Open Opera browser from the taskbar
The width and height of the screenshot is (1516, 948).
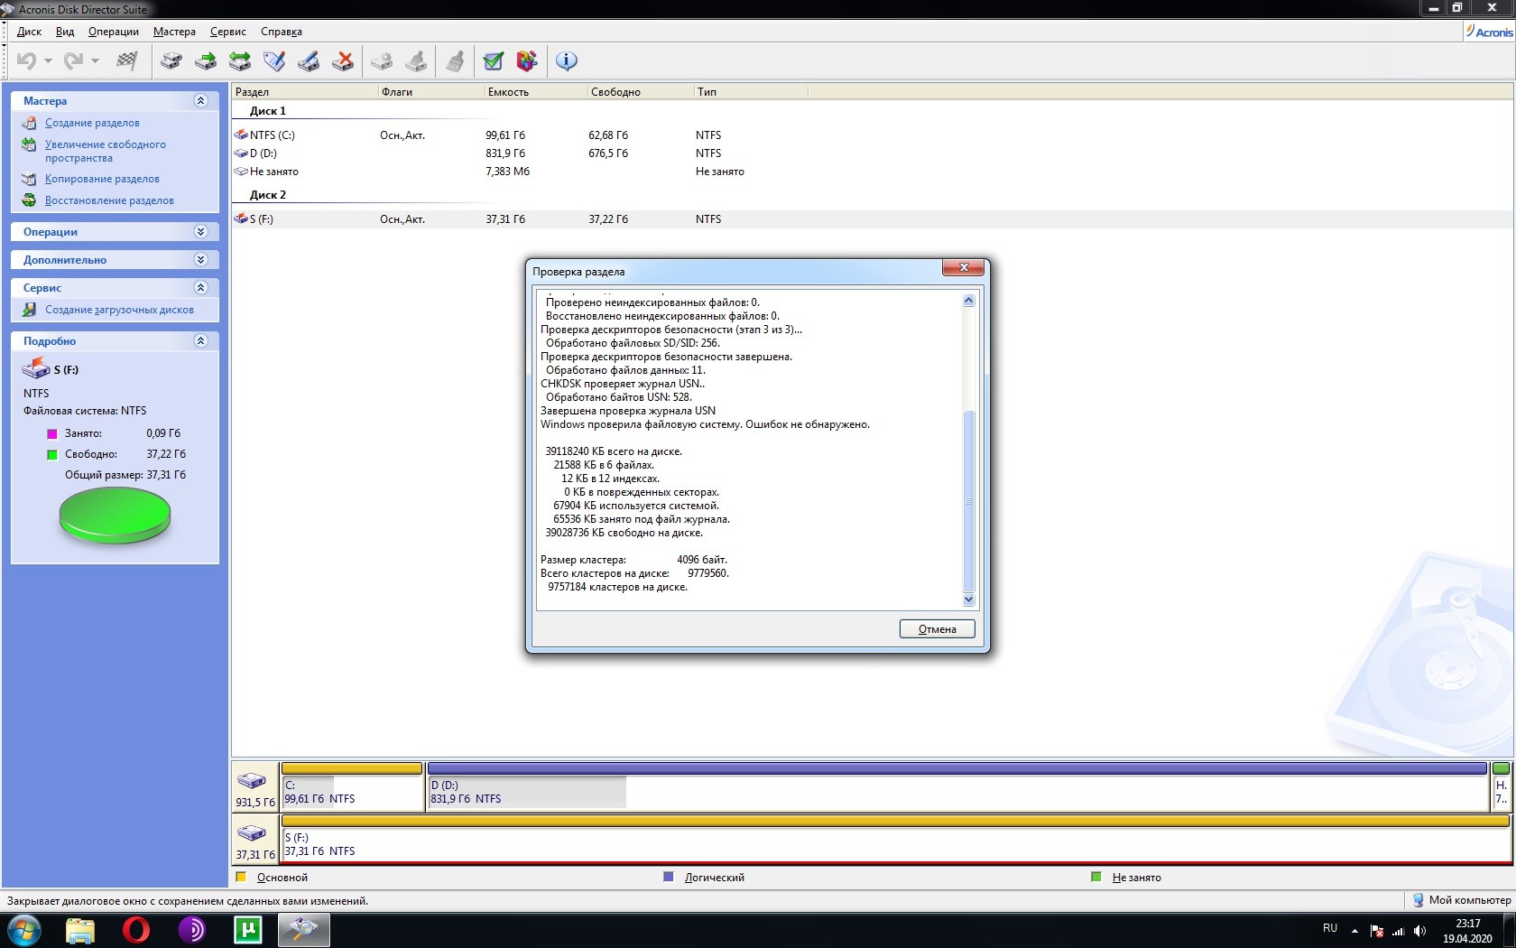136,930
